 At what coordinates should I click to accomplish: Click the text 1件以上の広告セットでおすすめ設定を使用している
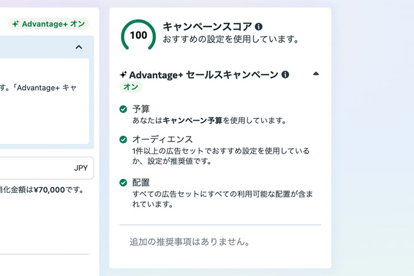pyautogui.click(x=221, y=151)
